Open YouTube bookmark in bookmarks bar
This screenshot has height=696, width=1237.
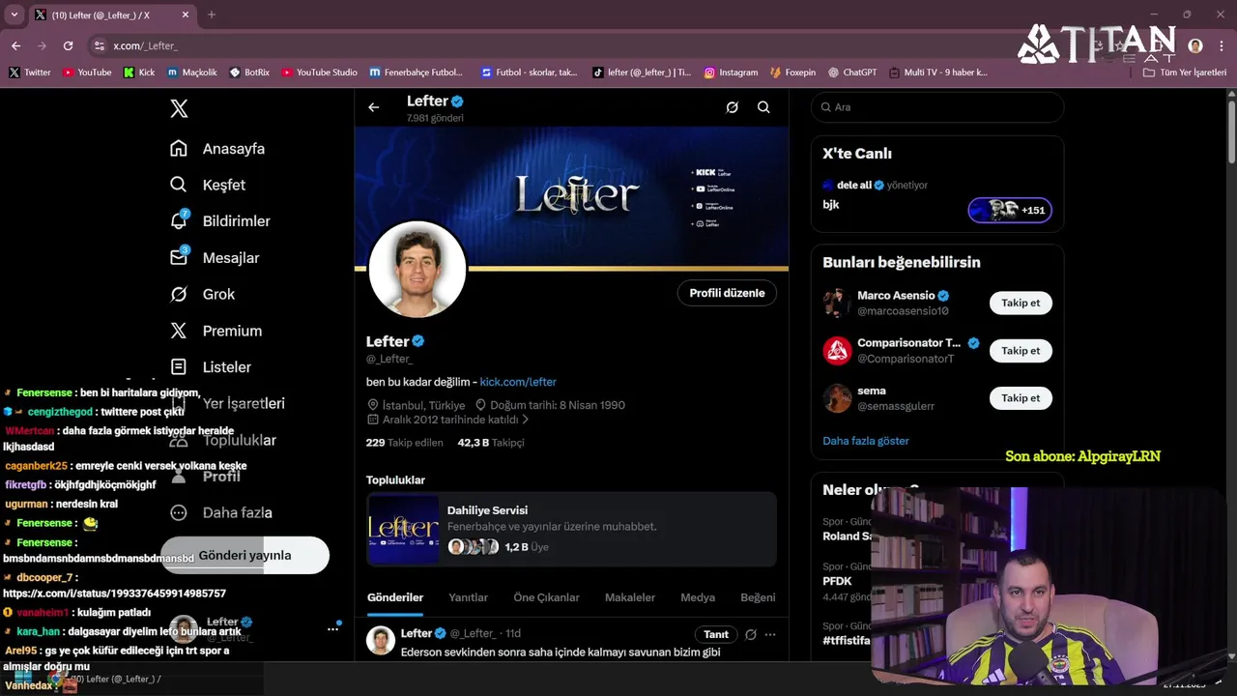point(87,72)
